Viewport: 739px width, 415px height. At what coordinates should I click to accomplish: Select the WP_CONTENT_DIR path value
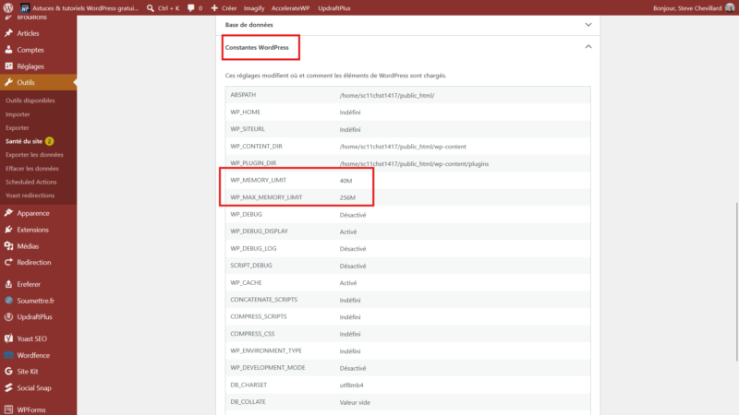(403, 147)
